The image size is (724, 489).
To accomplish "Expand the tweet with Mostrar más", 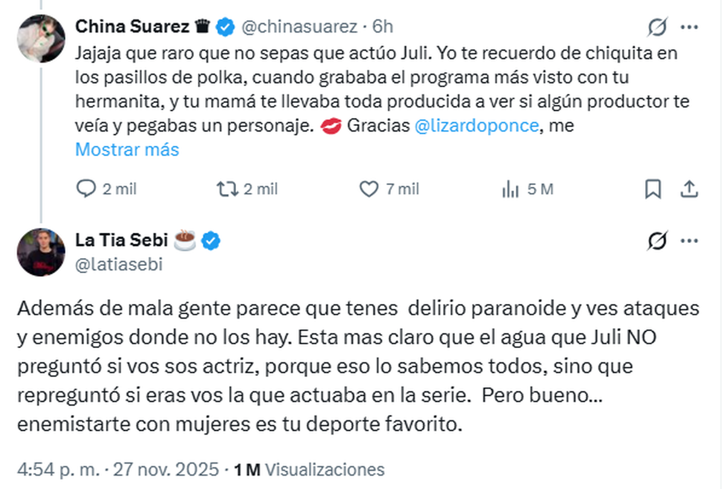I will (x=127, y=149).
